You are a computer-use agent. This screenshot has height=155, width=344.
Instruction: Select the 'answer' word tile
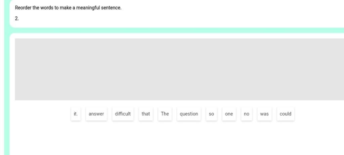coord(96,114)
